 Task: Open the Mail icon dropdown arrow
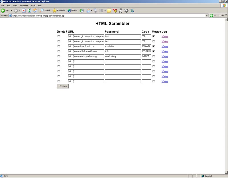coord(91,11)
